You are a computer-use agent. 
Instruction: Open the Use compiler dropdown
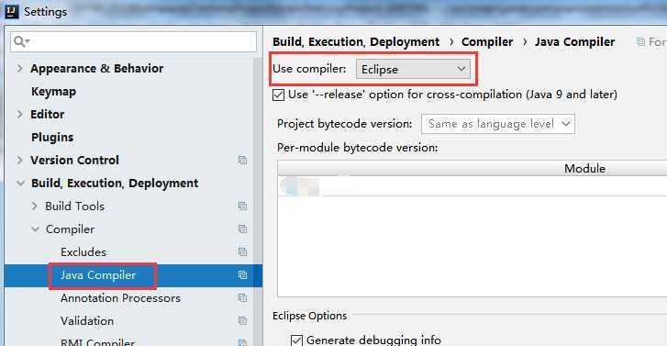413,69
